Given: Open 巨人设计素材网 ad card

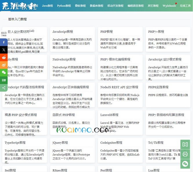Looking at the screenshot, I should tap(25, 39).
